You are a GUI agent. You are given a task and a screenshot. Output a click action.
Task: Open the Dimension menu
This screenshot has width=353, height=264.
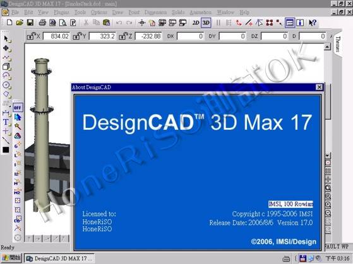pos(155,13)
